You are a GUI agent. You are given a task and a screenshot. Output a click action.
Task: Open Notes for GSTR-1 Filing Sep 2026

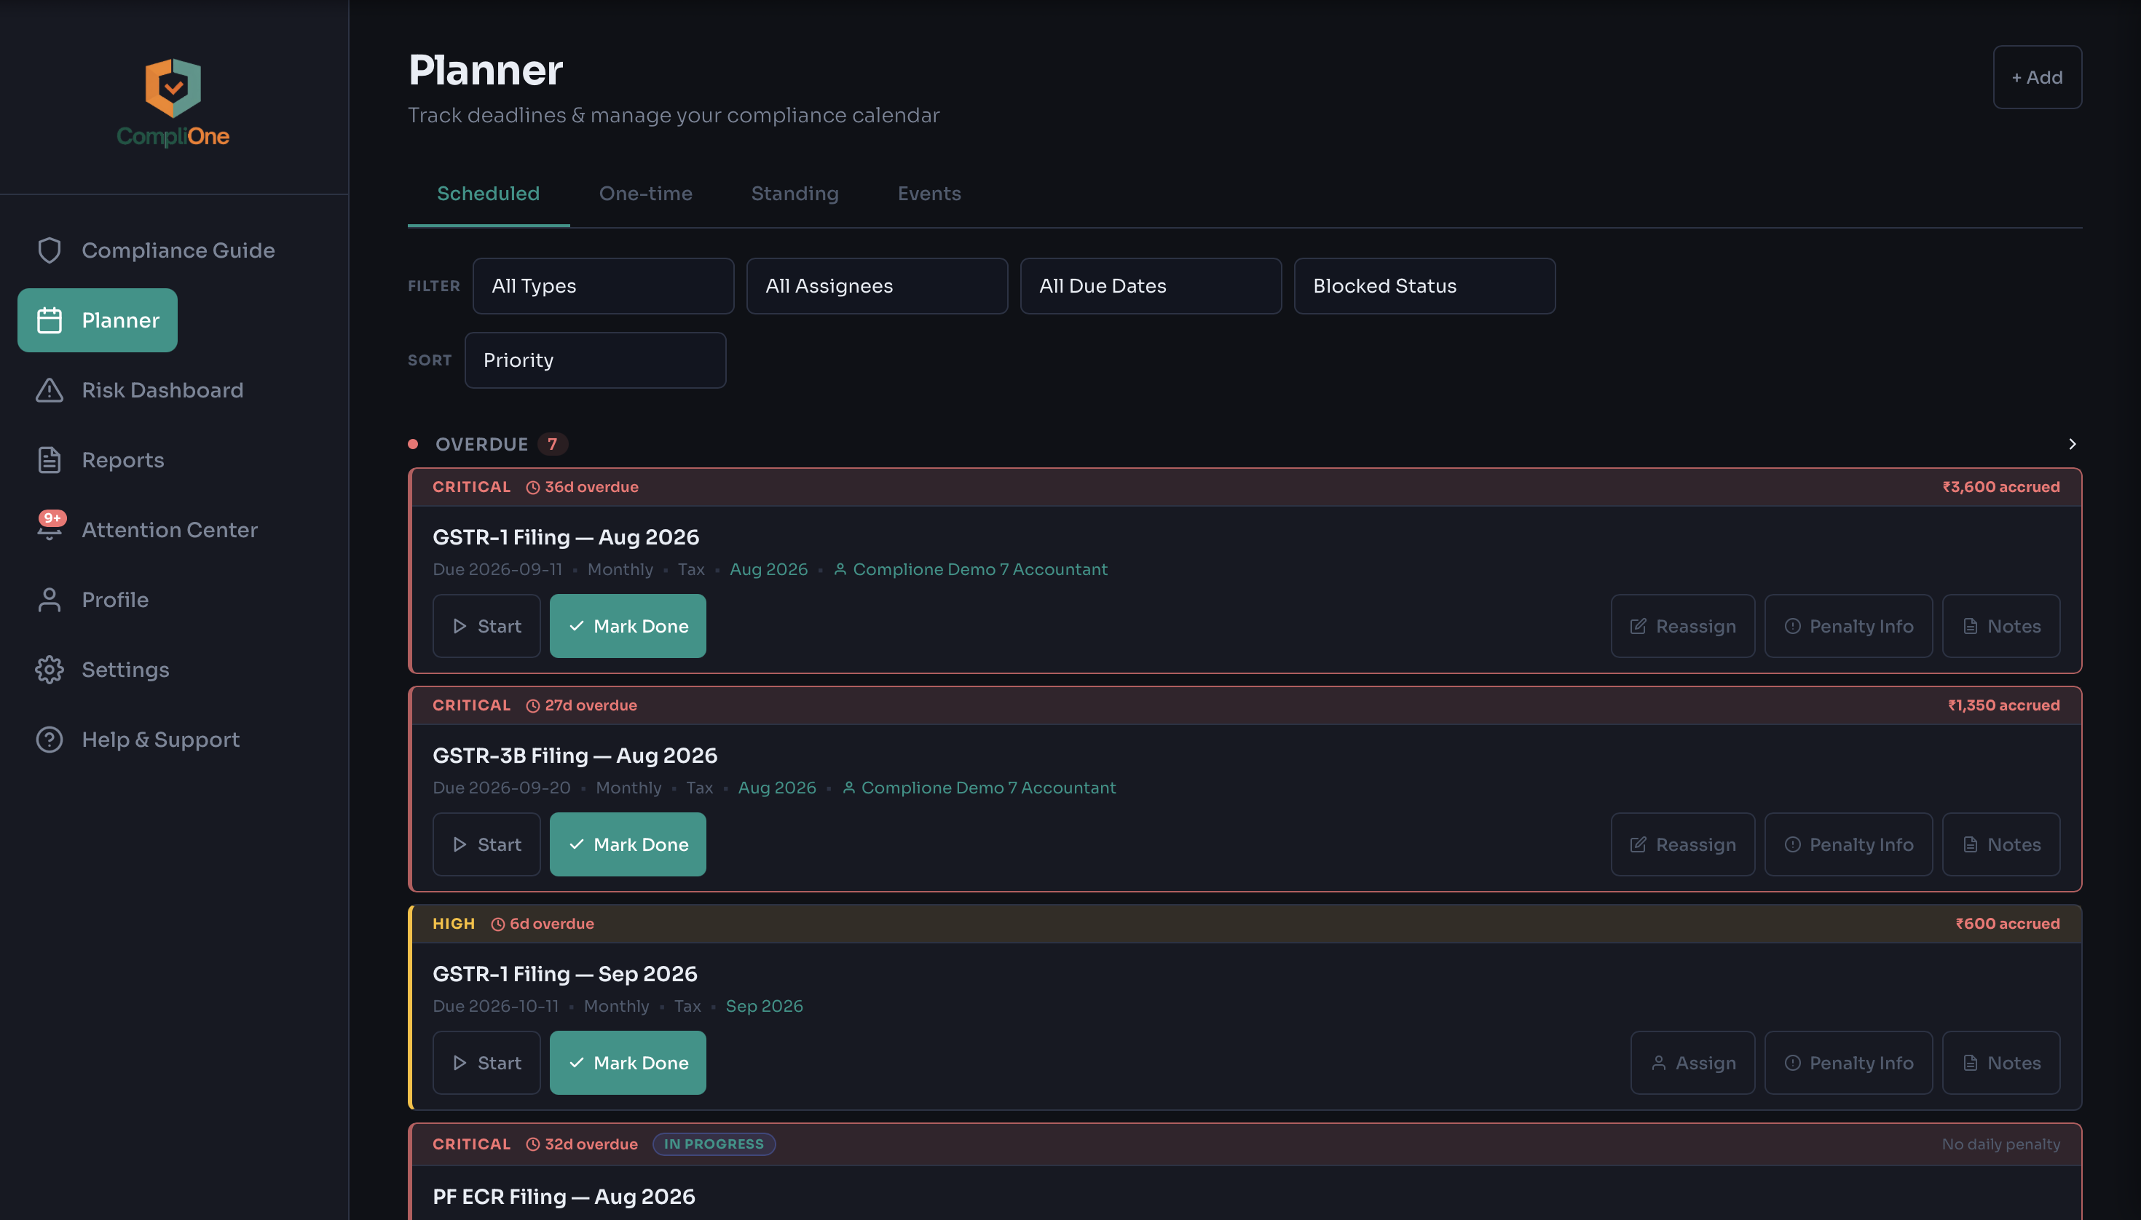(x=2001, y=1063)
